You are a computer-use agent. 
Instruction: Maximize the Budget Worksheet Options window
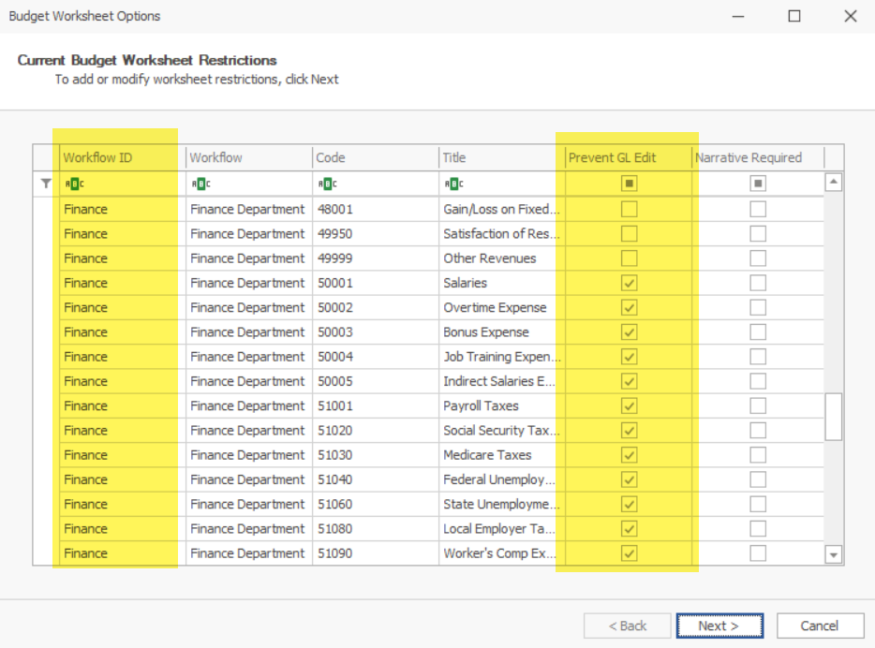794,16
